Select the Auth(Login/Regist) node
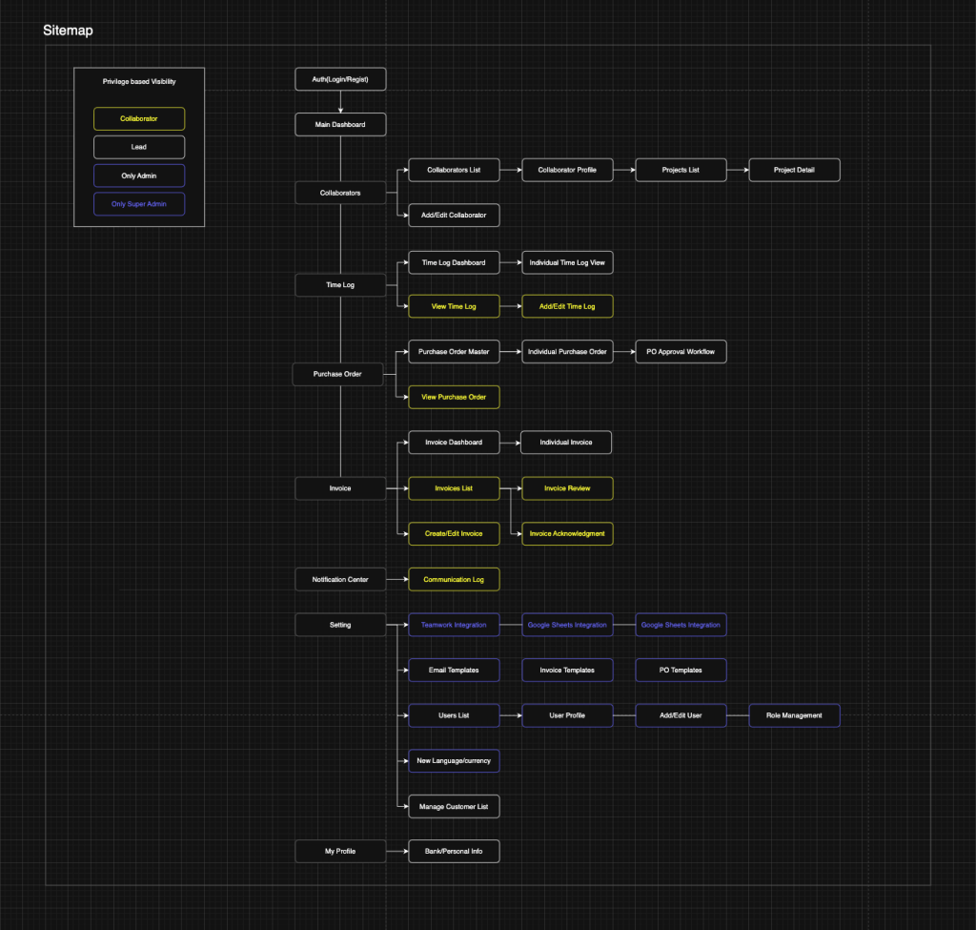 point(340,79)
